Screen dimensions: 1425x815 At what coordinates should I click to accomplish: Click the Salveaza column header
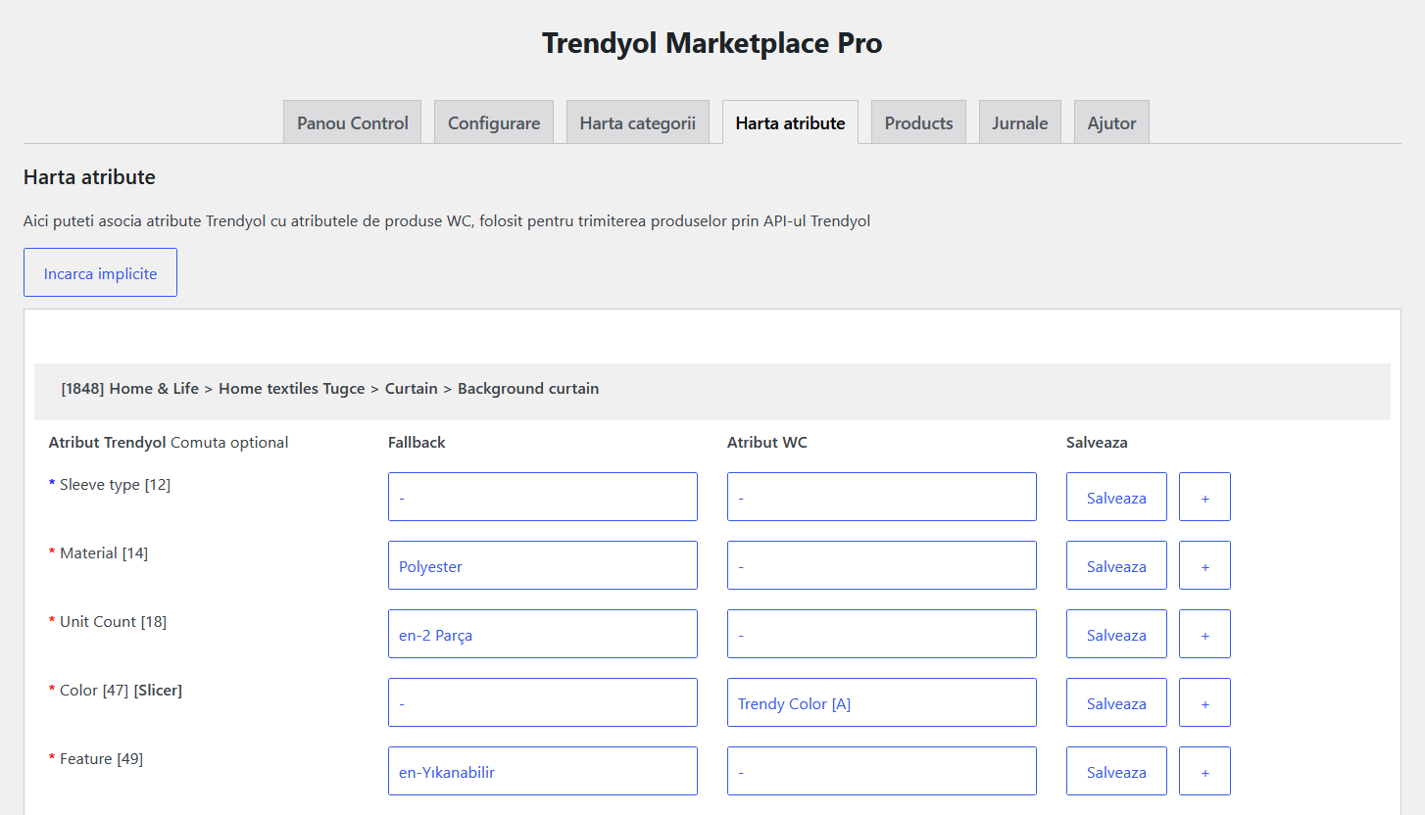click(1097, 443)
